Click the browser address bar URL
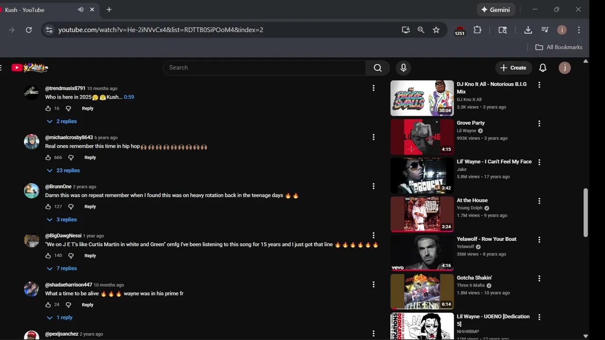 (161, 30)
